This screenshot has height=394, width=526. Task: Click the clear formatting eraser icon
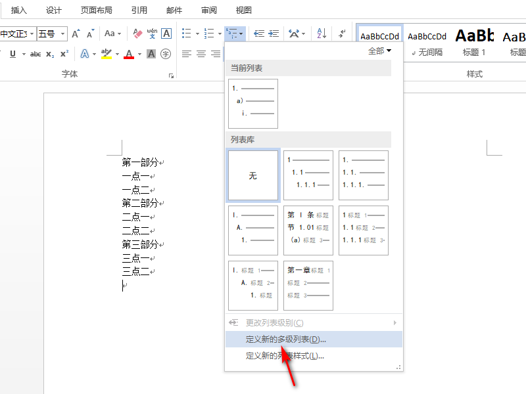137,33
